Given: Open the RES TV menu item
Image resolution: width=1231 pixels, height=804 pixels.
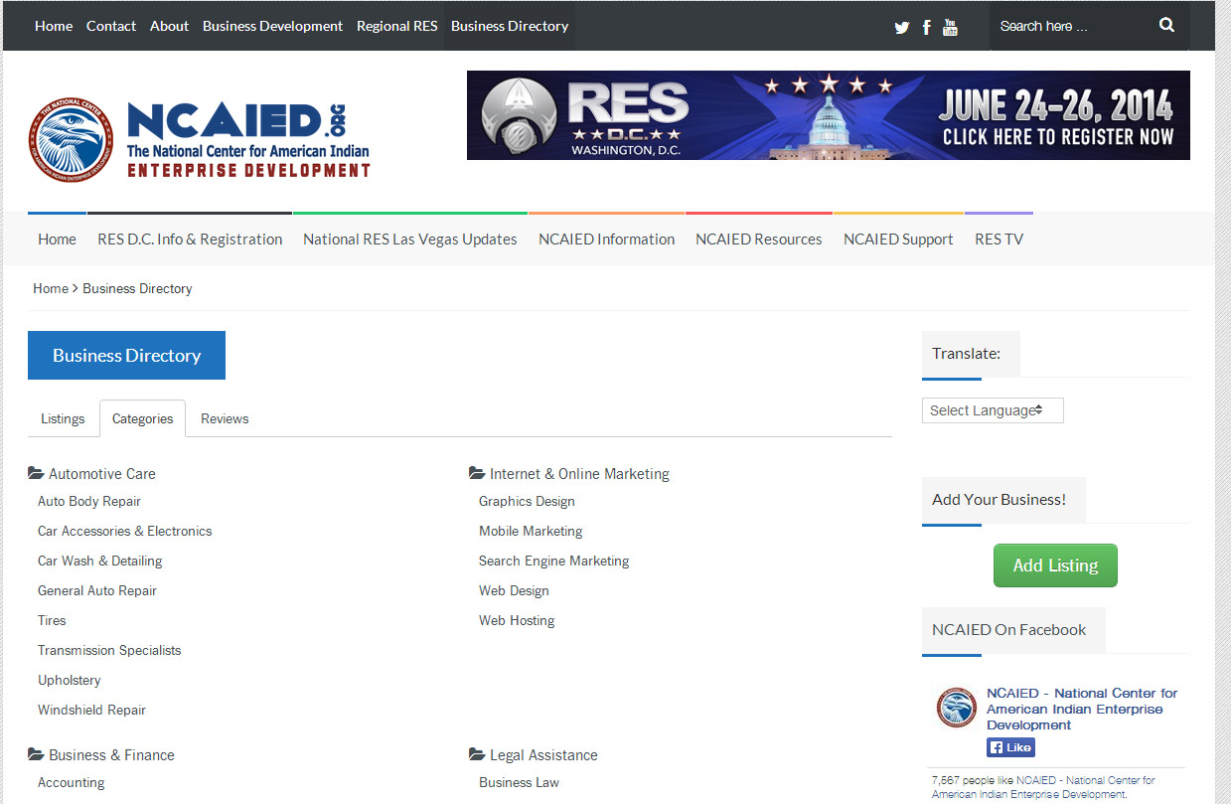Looking at the screenshot, I should click(x=999, y=240).
